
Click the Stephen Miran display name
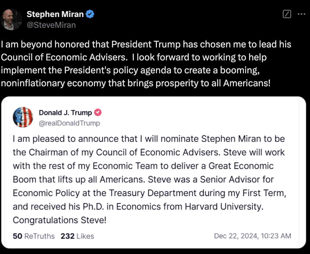[55, 14]
